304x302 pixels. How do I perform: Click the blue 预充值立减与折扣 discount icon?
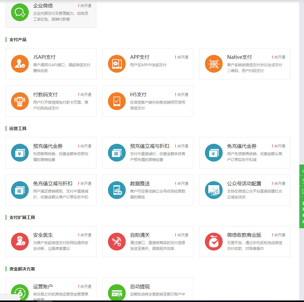pos(117,153)
